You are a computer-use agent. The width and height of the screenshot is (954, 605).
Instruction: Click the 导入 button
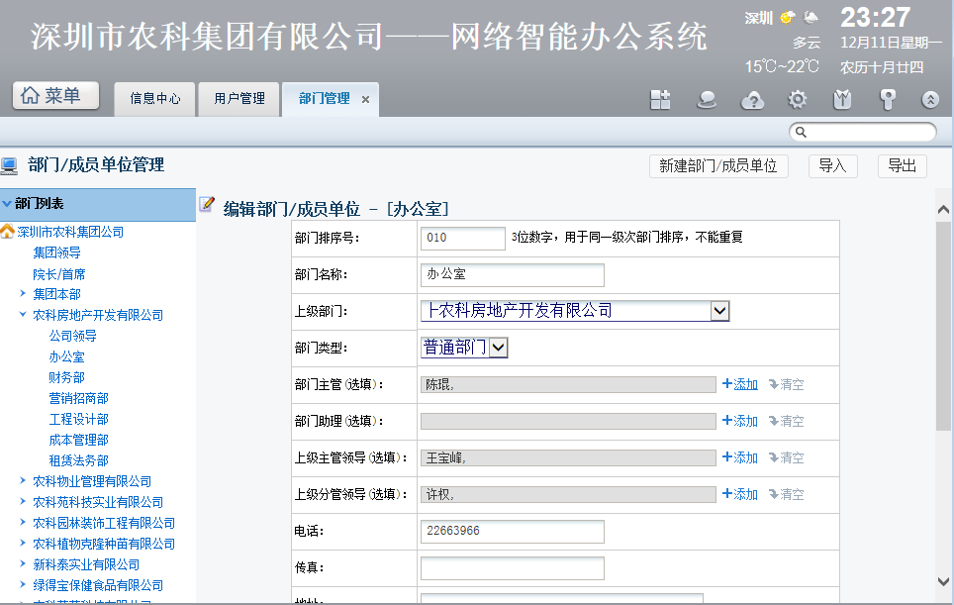(833, 166)
